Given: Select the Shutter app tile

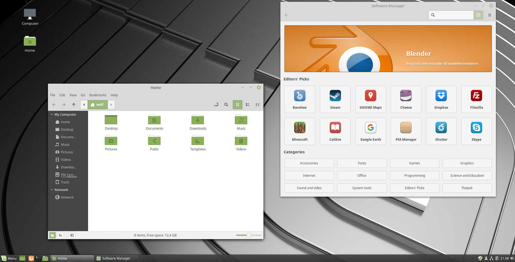Looking at the screenshot, I should pos(441,131).
